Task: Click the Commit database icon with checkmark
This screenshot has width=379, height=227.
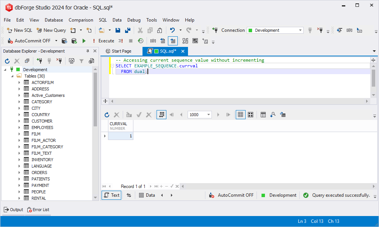Action: tap(74, 41)
